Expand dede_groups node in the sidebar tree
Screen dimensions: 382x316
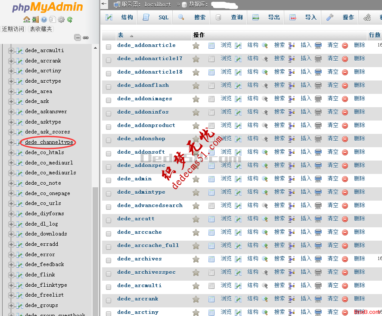(x=11, y=306)
